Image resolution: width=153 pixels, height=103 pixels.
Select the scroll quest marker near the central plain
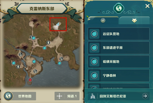click(48, 43)
